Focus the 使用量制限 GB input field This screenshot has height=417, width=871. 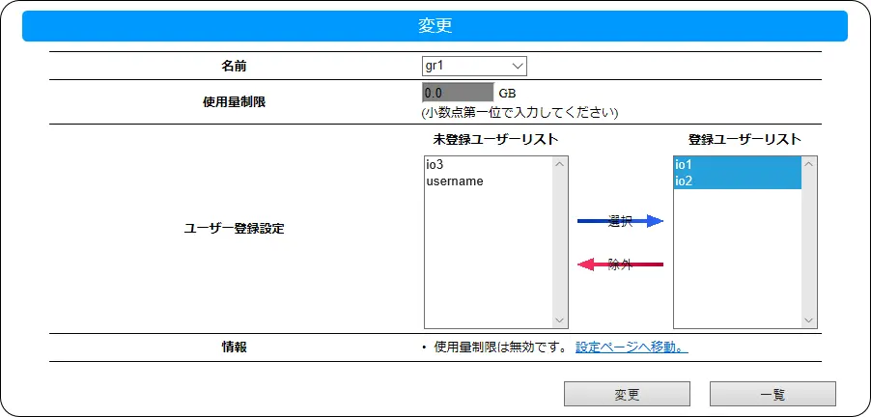click(457, 93)
